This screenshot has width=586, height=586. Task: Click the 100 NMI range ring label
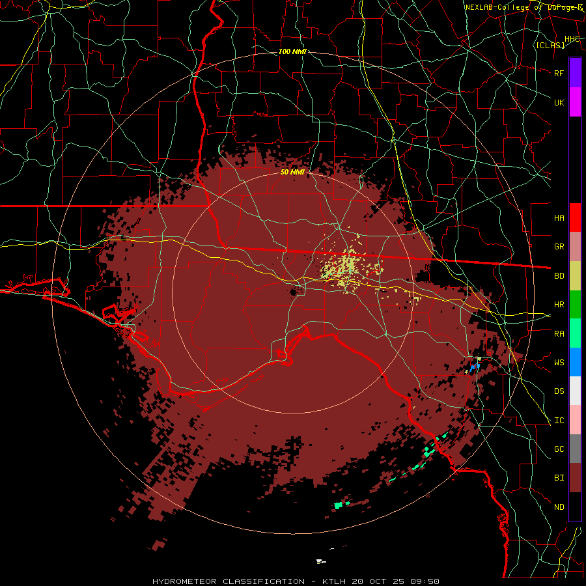pos(292,51)
